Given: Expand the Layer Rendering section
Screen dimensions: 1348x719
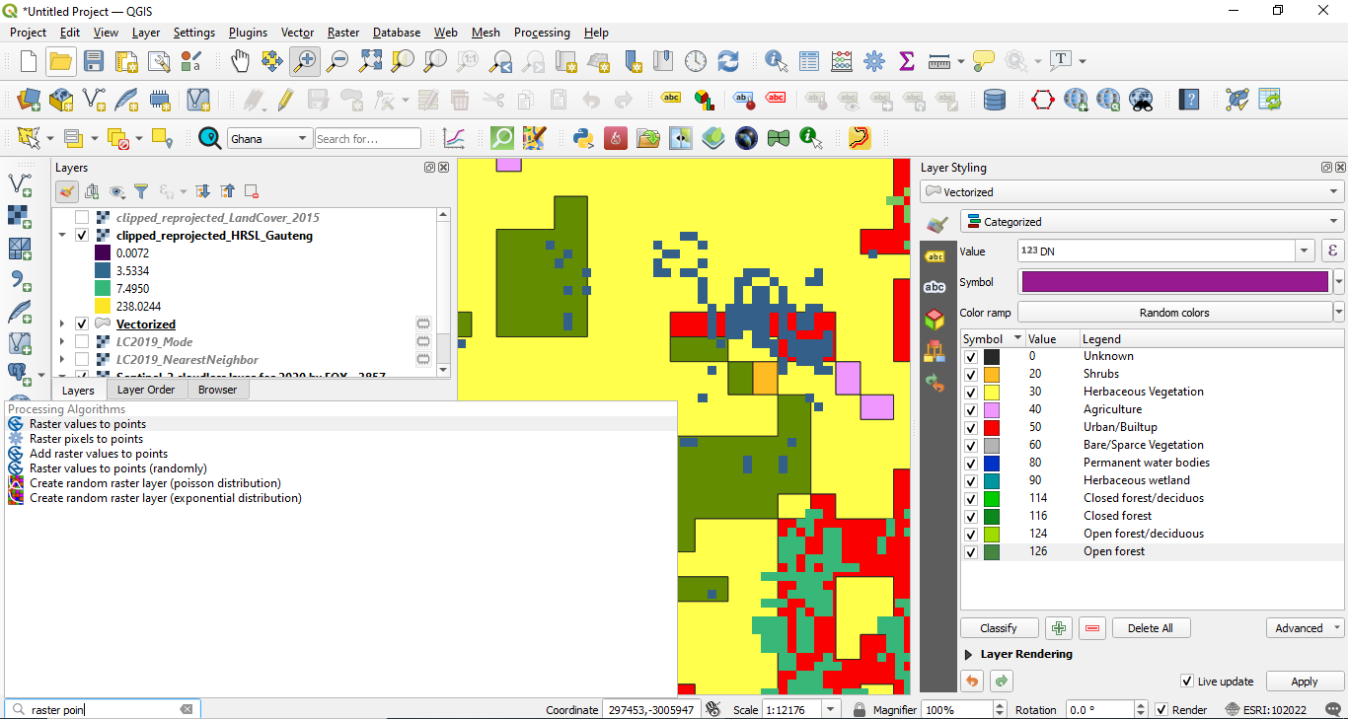Looking at the screenshot, I should [x=968, y=654].
